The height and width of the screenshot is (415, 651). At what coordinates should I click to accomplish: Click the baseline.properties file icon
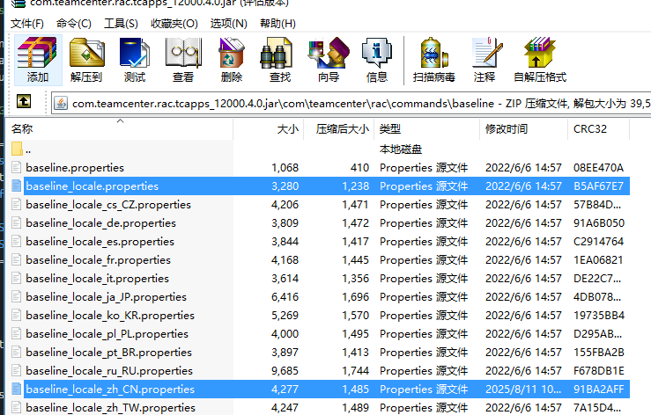coord(16,167)
